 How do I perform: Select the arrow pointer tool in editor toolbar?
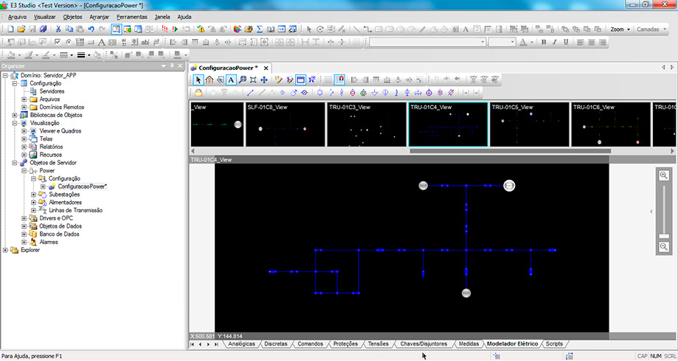pos(198,80)
